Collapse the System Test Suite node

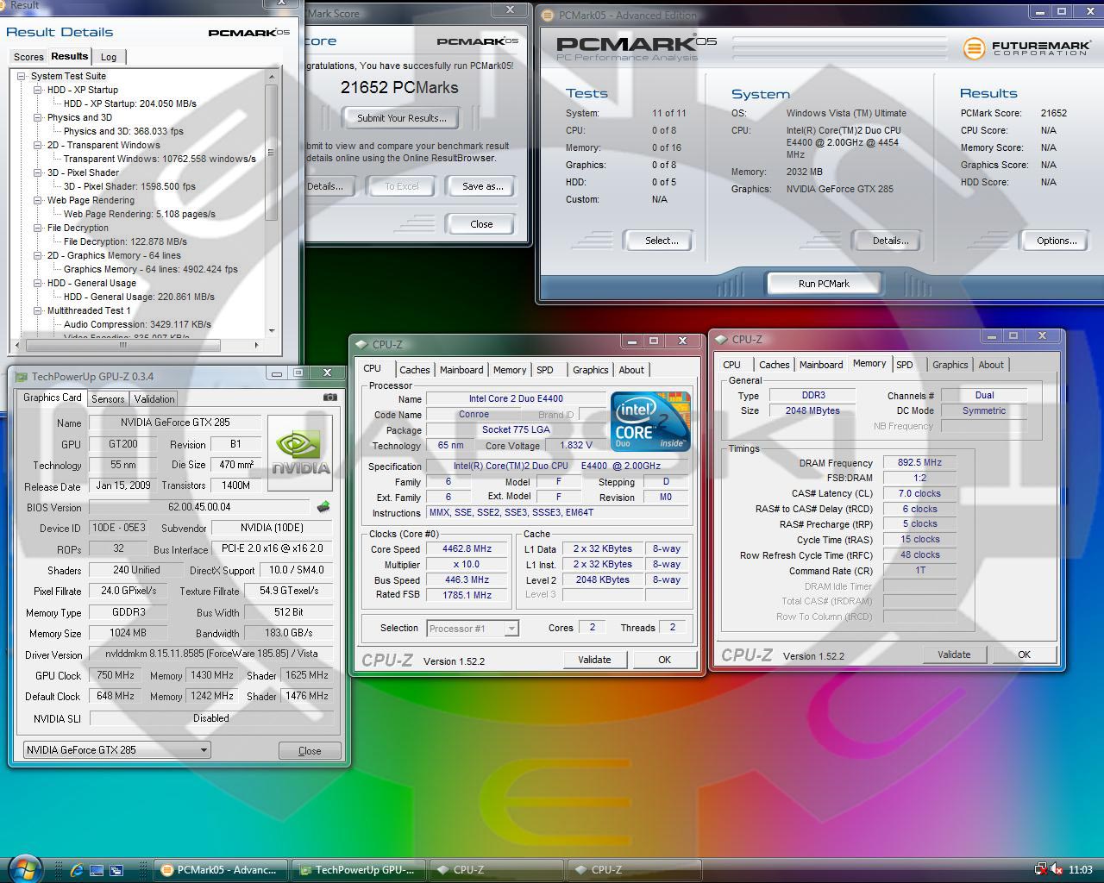coord(22,76)
